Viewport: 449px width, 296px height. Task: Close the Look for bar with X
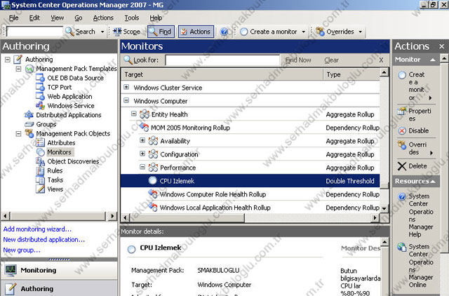tap(381, 60)
